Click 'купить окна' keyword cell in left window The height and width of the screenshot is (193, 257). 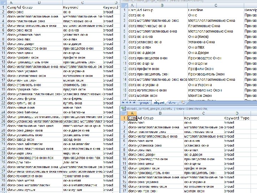coord(82,103)
